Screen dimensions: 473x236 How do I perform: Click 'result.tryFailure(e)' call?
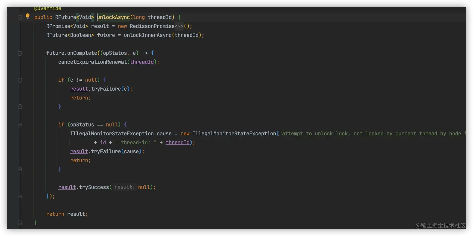100,89
